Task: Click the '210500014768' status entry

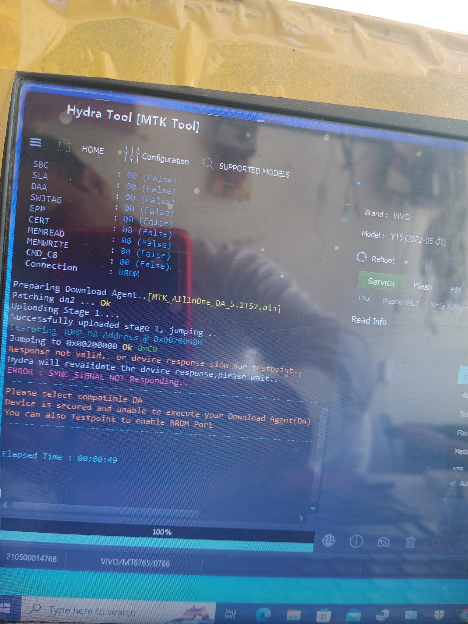Action: pyautogui.click(x=31, y=558)
